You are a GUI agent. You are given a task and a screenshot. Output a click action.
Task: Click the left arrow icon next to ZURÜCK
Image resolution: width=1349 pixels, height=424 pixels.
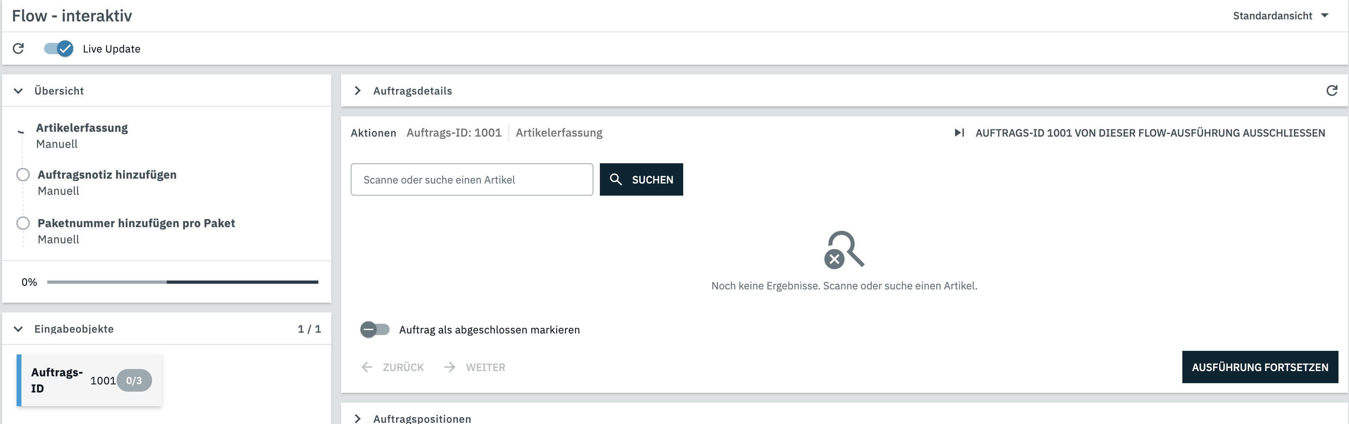[366, 367]
